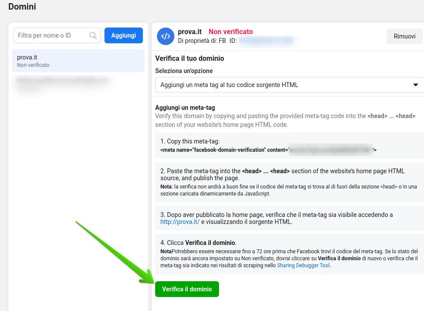Choose a different option than 'Aggiungi un meta tag'
This screenshot has width=424, height=311.
pyautogui.click(x=290, y=85)
